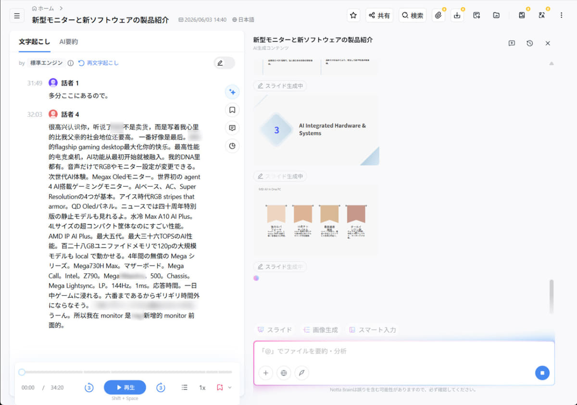Click the pie-chart analytics icon beside transcript
The height and width of the screenshot is (405, 577).
(x=232, y=146)
